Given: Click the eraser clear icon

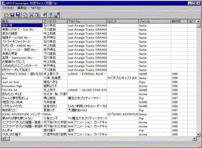Looking at the screenshot, I should [x=43, y=15].
